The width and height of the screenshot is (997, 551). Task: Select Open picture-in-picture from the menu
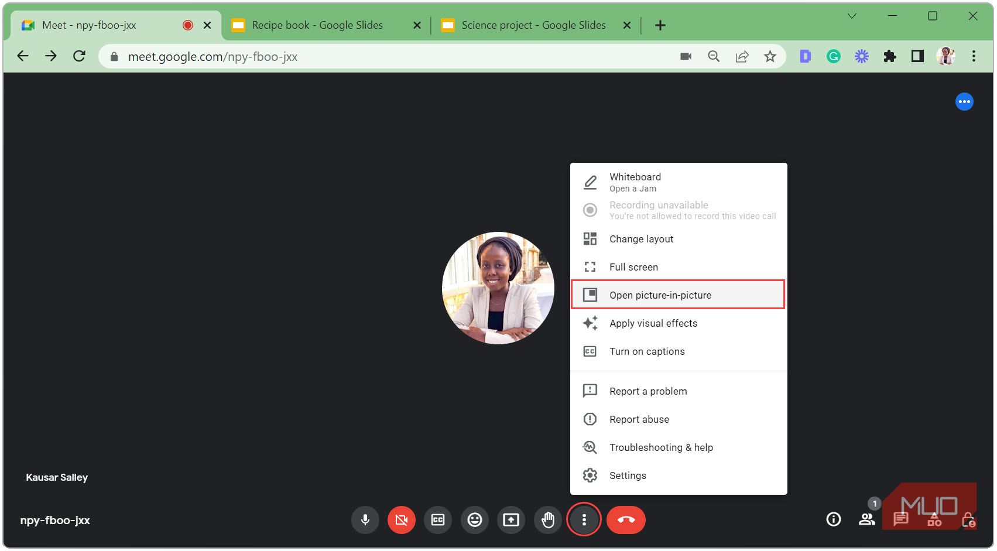[x=660, y=295]
